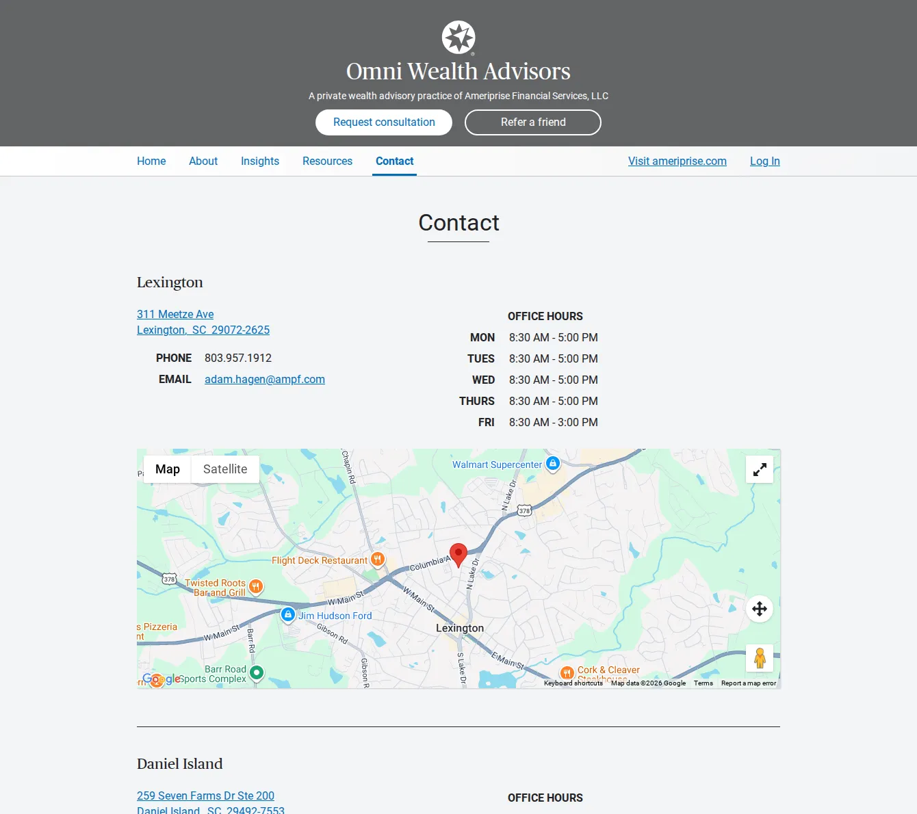Click the Omni Wealth Advisors title

[458, 71]
